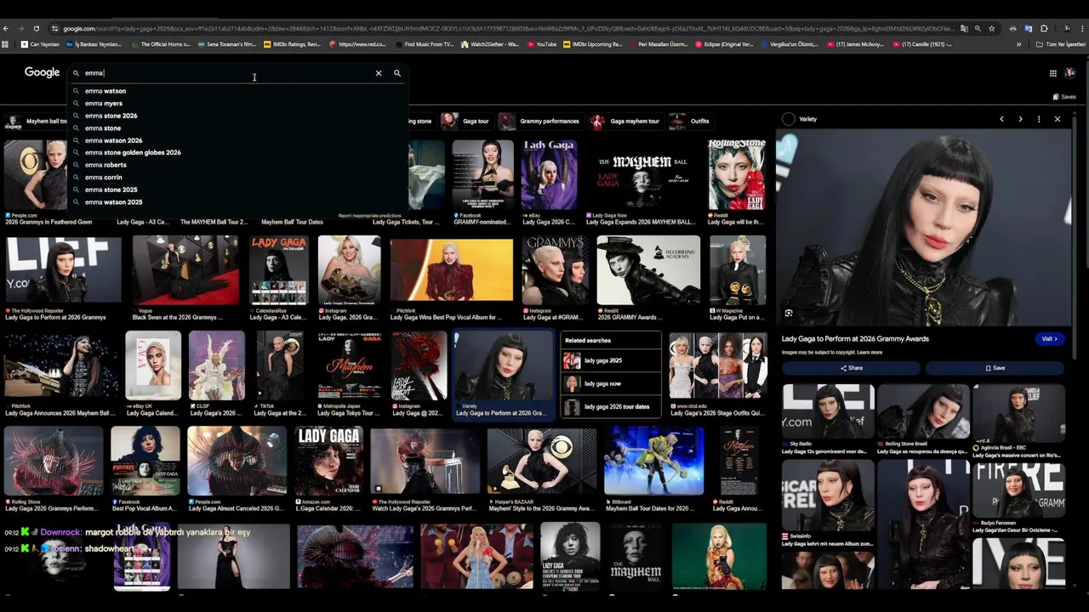Open the preview panel three-dot options
1089x612 pixels.
coord(1039,119)
